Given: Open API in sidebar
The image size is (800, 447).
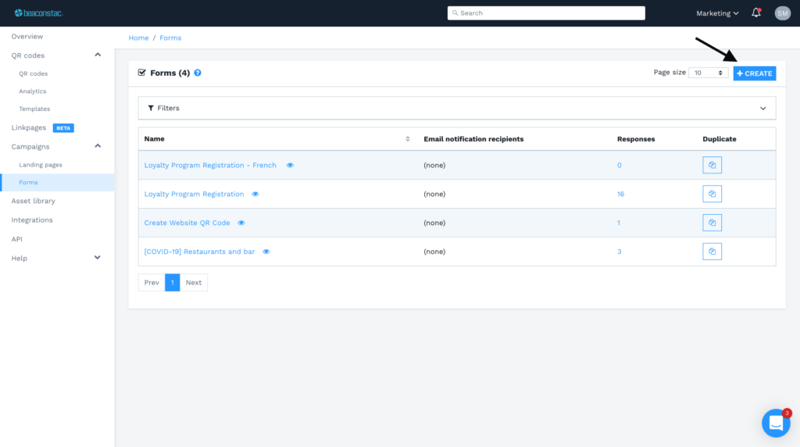Looking at the screenshot, I should pyautogui.click(x=17, y=239).
